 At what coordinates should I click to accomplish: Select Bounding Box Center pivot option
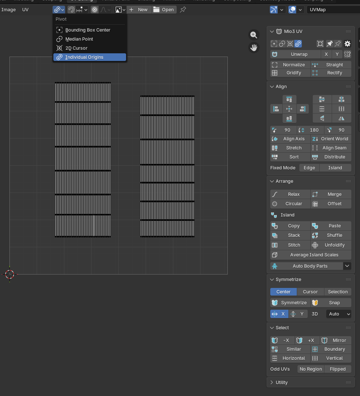tap(88, 30)
